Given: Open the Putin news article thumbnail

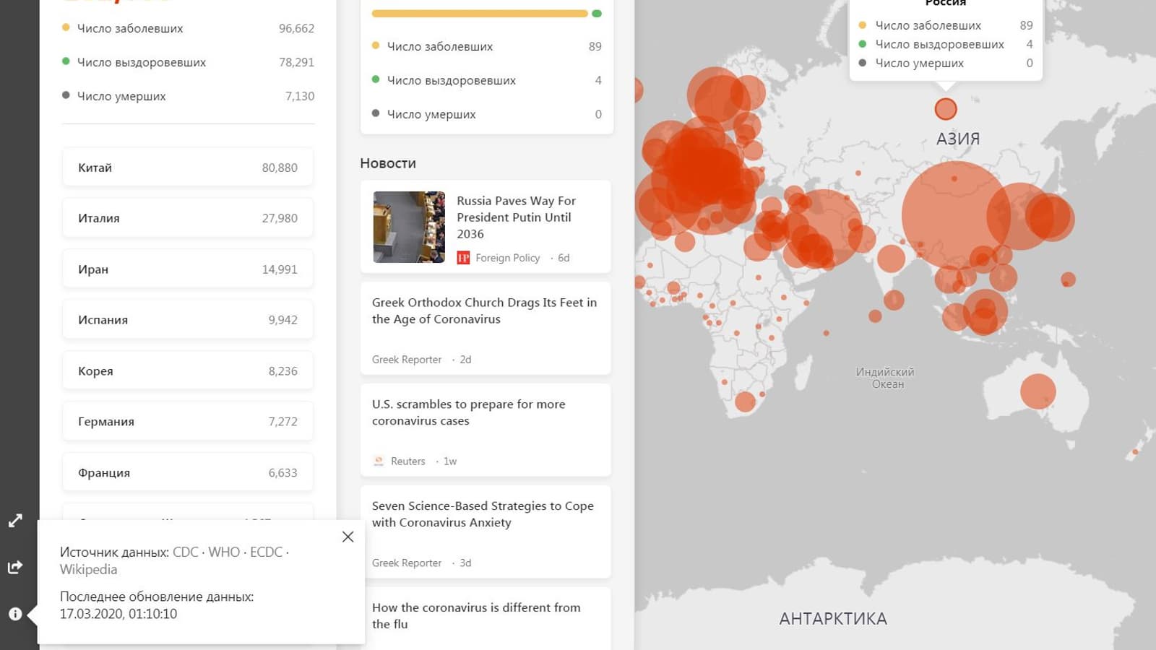Looking at the screenshot, I should point(409,227).
